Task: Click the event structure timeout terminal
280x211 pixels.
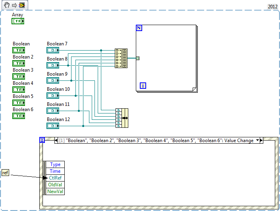Action: tap(42, 140)
